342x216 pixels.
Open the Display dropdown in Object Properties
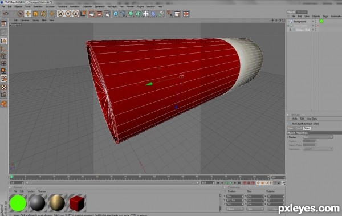click(x=318, y=137)
